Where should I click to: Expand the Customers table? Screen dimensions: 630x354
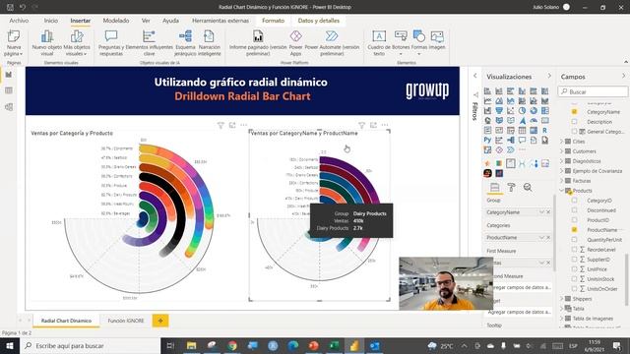(x=562, y=151)
